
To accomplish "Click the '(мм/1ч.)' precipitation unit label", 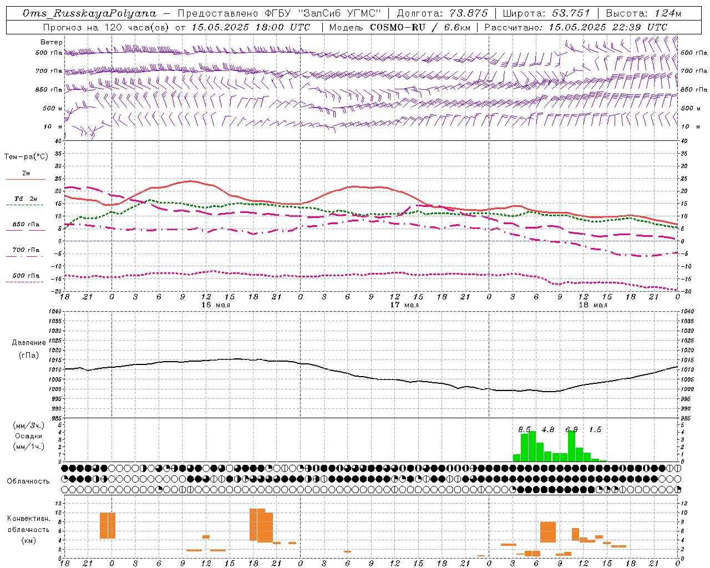I will (x=29, y=447).
